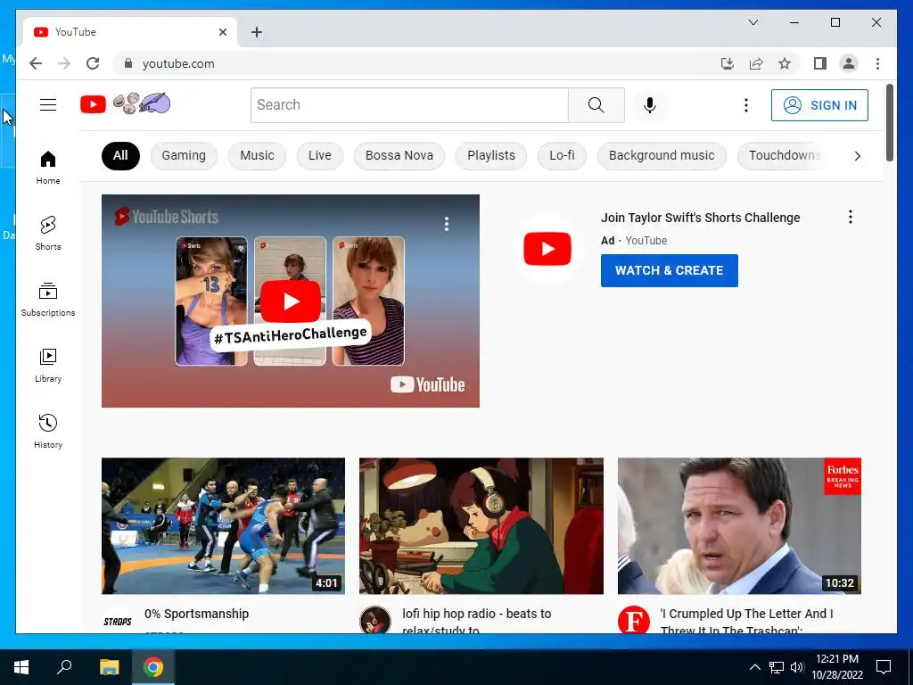The width and height of the screenshot is (913, 685).
Task: Select the Bossa Nova chip
Action: coord(399,155)
